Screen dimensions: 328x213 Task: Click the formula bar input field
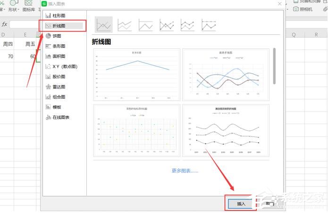pos(24,24)
